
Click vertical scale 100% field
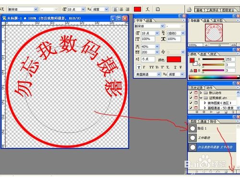148,39
